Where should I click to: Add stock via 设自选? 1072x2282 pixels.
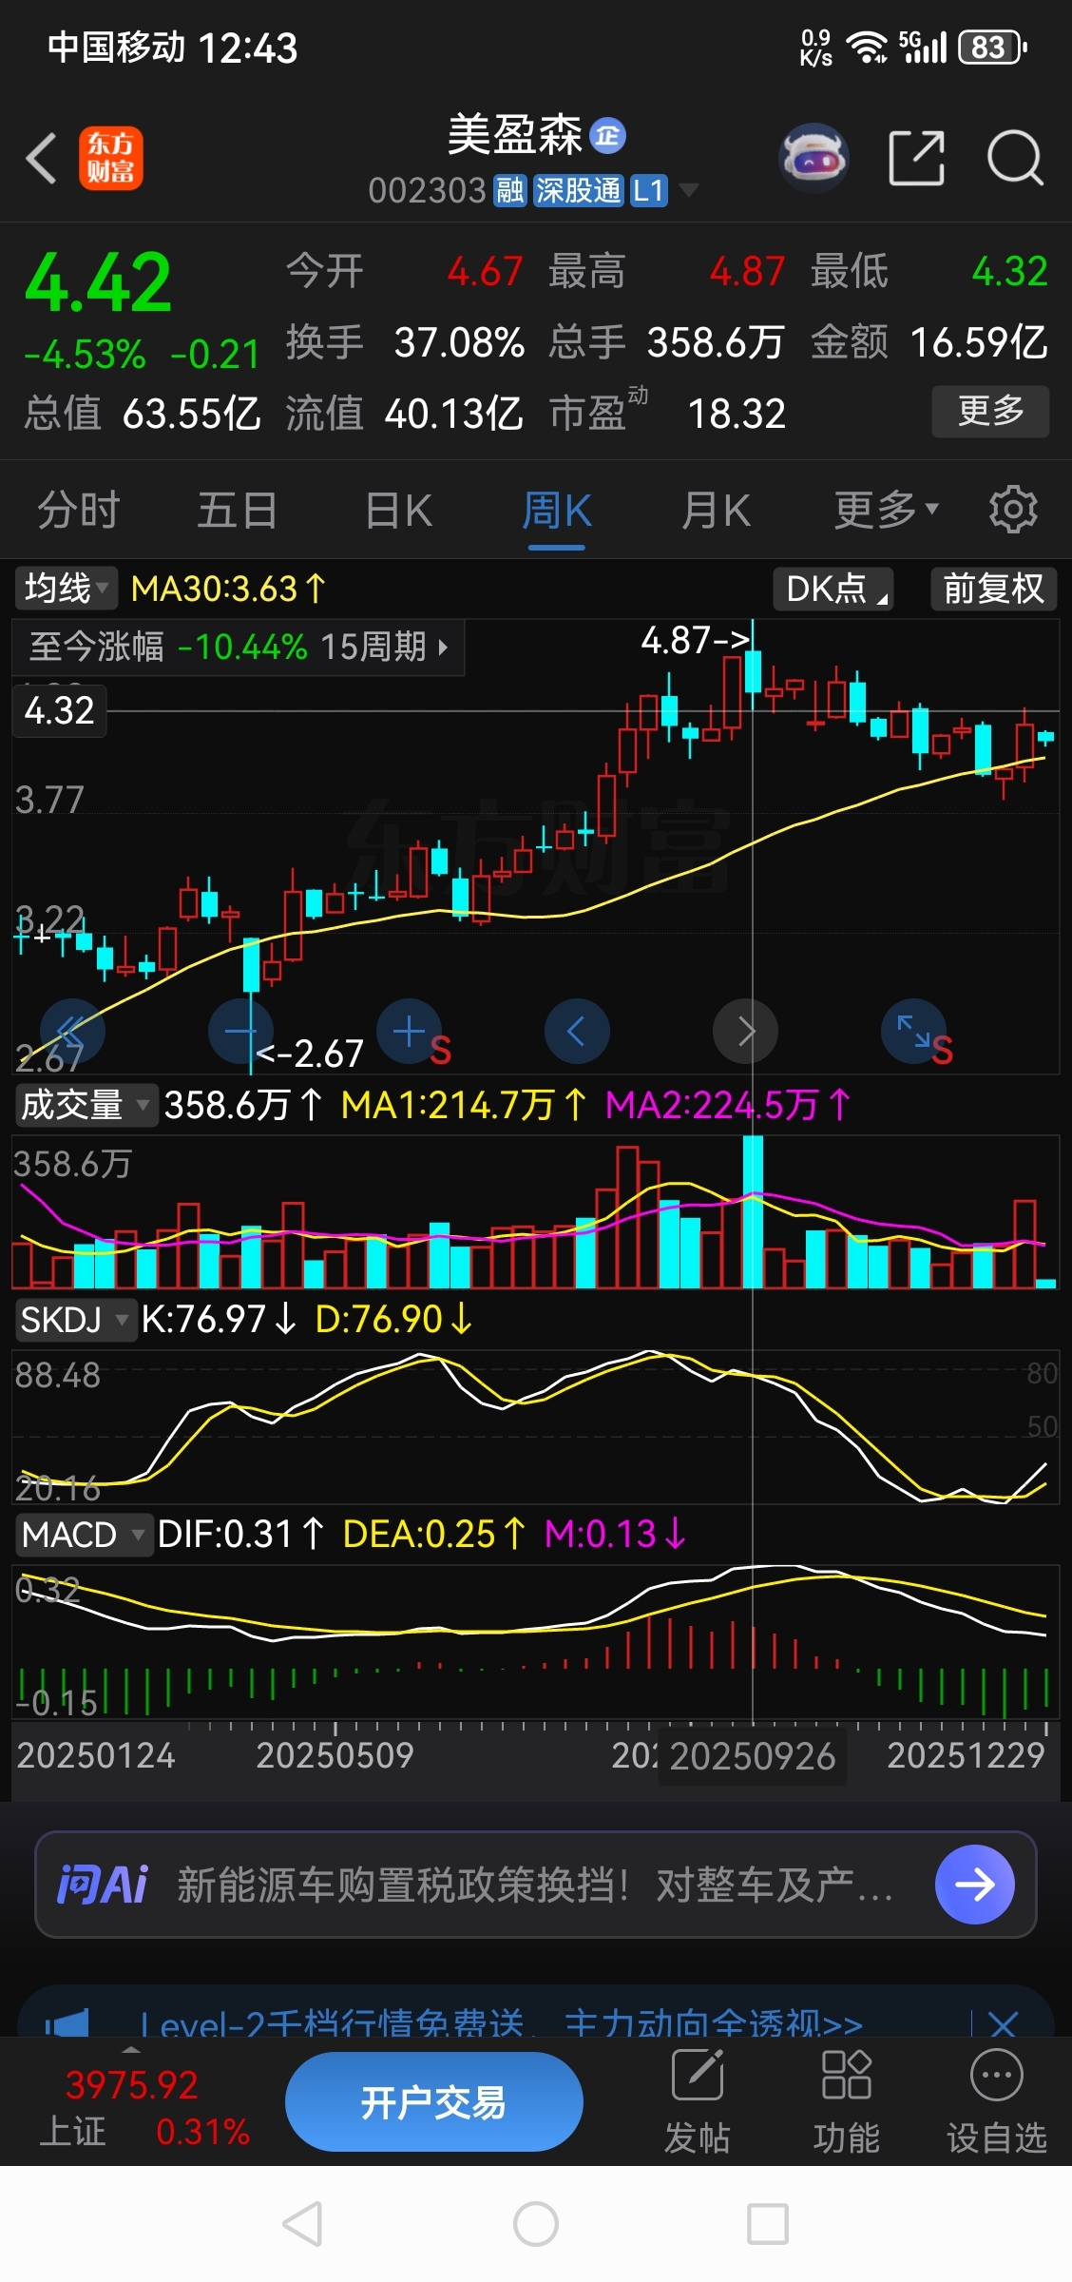pyautogui.click(x=996, y=2101)
